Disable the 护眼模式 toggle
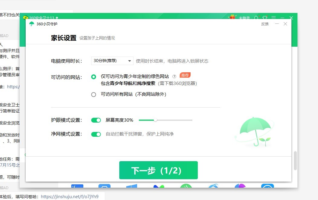The image size is (318, 200). pyautogui.click(x=96, y=120)
